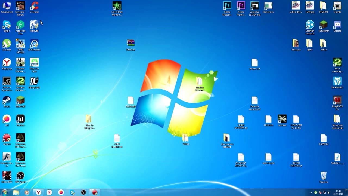Open the НИКИ ВАРФЕЙС.txt file
The height and width of the screenshot is (196, 348).
(x=241, y=122)
